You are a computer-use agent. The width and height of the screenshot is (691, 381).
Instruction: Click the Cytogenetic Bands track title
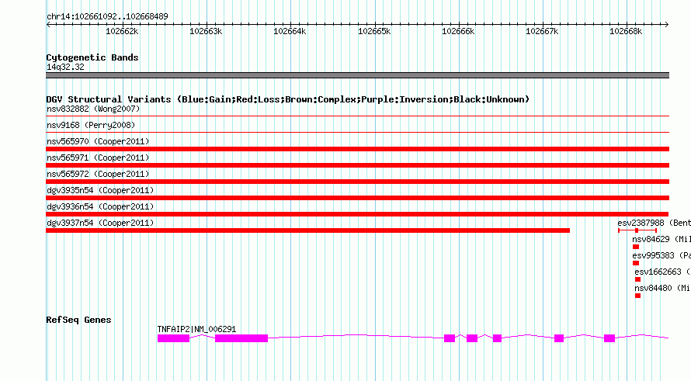click(92, 57)
